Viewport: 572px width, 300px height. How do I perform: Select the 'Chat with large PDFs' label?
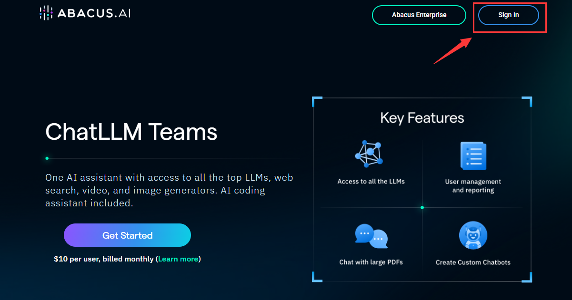371,262
